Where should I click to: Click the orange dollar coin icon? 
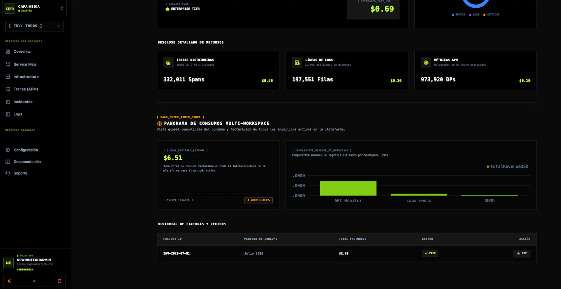160,124
